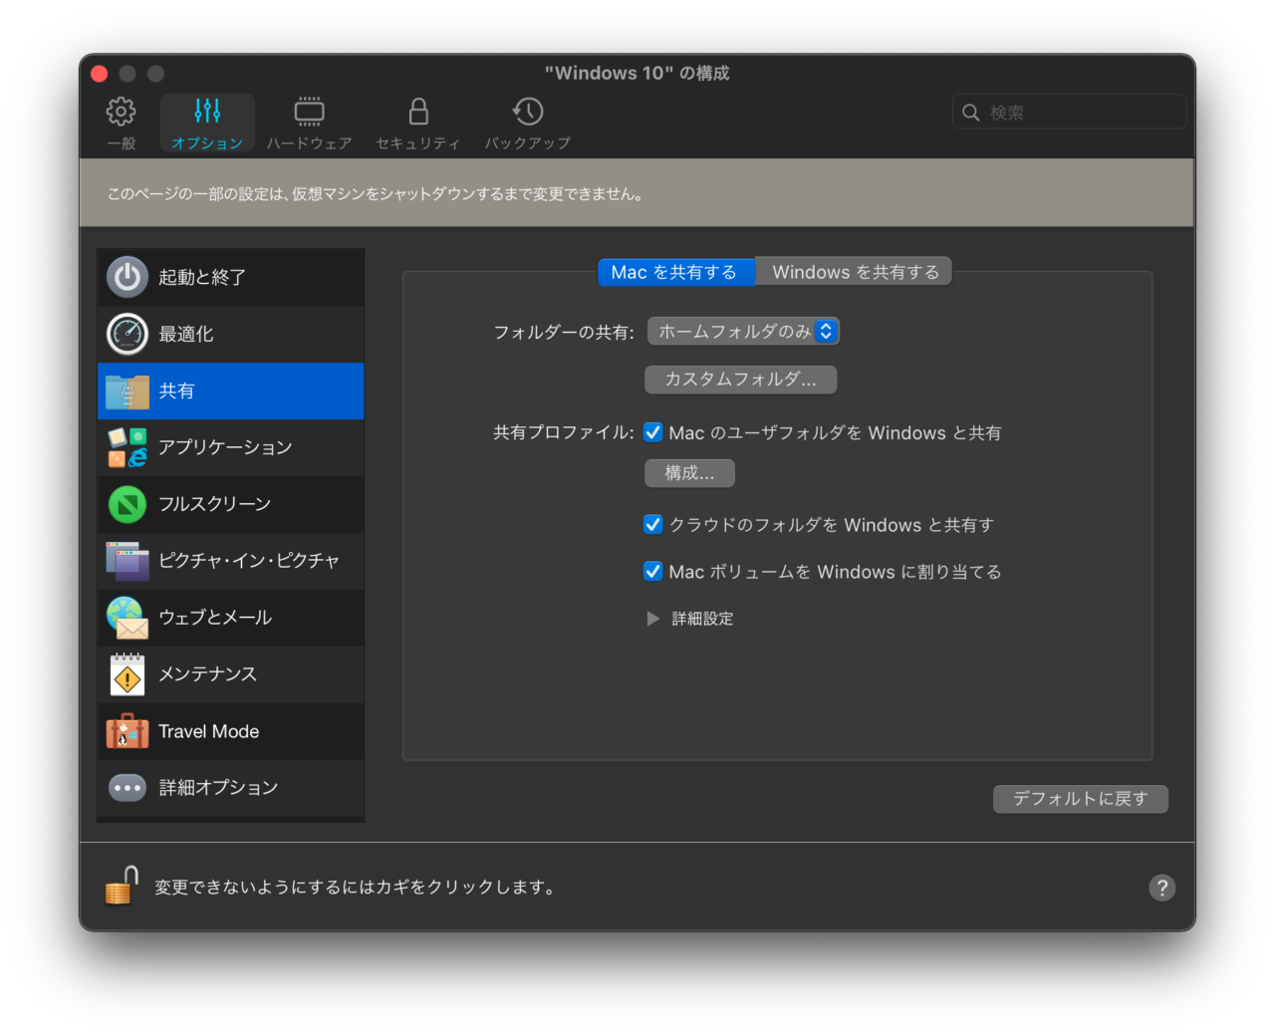
Task: Click the フルスクリーン green icon
Action: 127,504
